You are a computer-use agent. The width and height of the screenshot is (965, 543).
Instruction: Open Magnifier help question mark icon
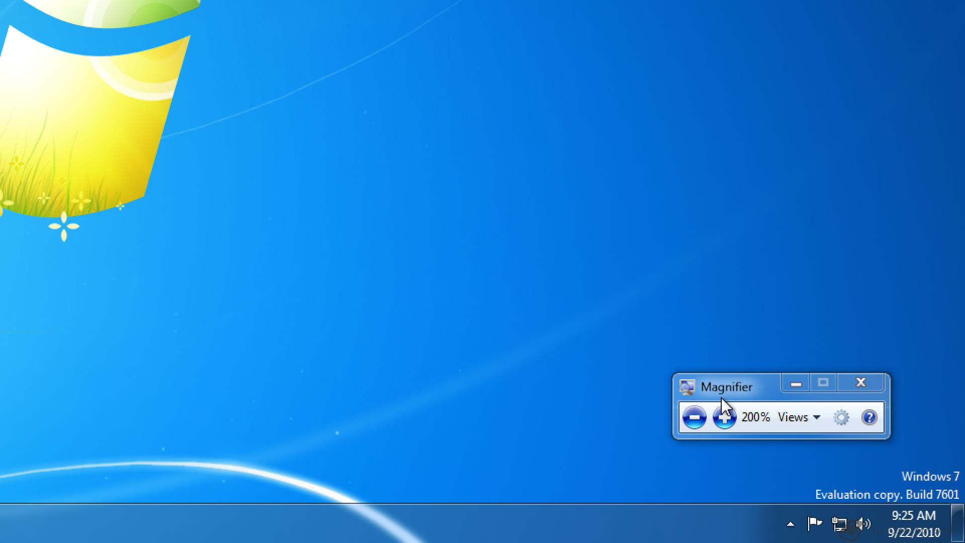[x=870, y=417]
